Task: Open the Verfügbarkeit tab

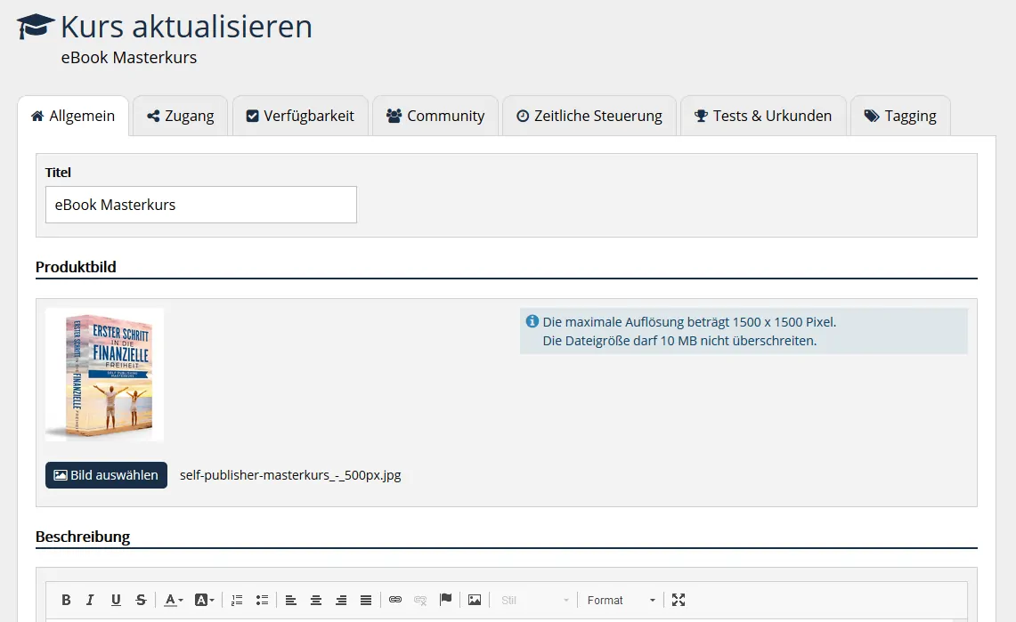Action: (x=300, y=116)
